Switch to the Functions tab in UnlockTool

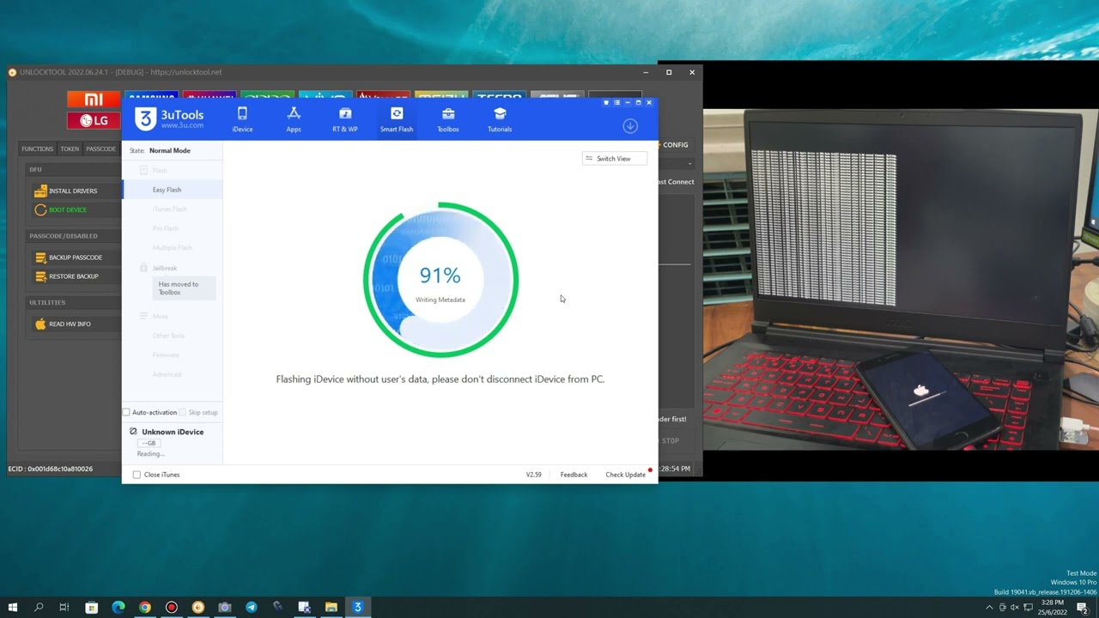coord(37,148)
